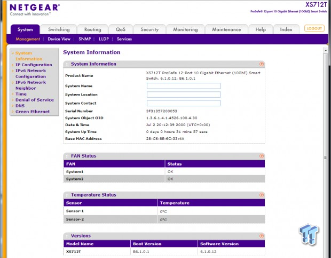
Task: Click the FAN column header
Action: (x=114, y=164)
